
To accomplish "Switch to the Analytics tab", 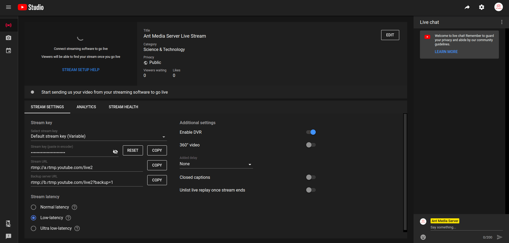I will pos(86,107).
